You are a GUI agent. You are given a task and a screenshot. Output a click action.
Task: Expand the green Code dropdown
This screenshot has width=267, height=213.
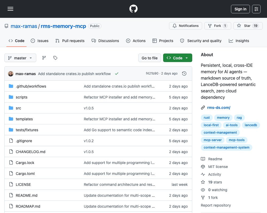(178, 58)
